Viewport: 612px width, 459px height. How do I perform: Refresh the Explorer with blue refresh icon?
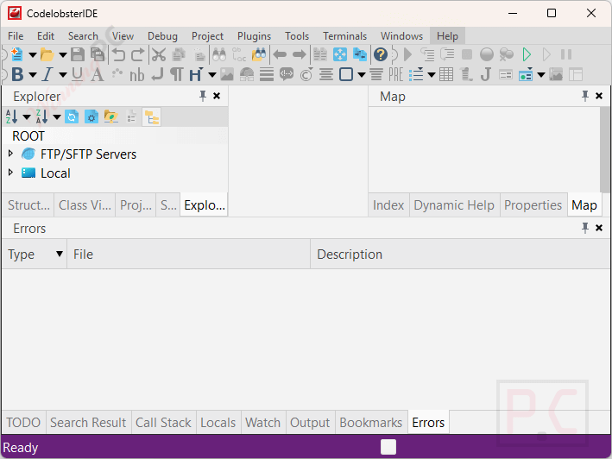[x=72, y=117]
